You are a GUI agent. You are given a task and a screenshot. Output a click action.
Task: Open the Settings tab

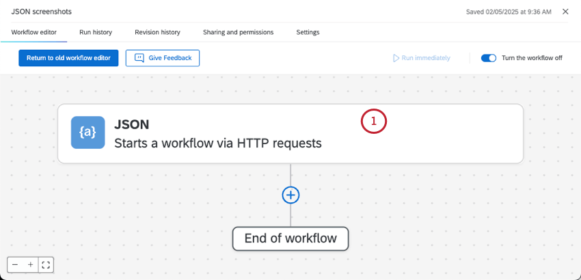coord(308,32)
